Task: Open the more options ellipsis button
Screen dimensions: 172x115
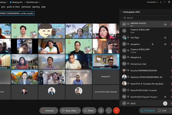Action: coord(109,110)
